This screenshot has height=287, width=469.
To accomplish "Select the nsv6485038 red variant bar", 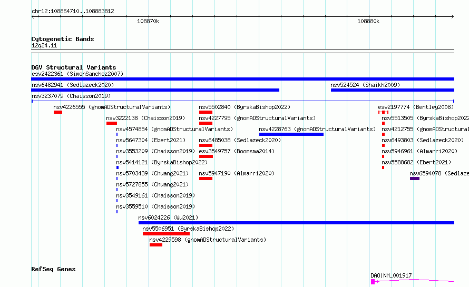I will click(x=206, y=145).
